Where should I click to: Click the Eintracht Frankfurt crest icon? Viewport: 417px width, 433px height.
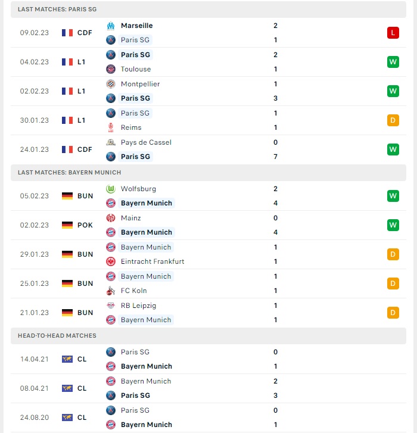click(111, 261)
